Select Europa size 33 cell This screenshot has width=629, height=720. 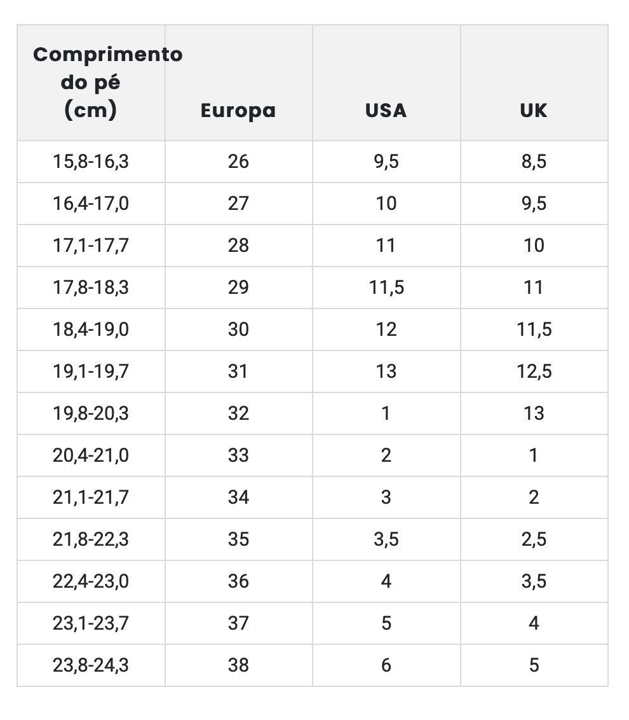coord(238,455)
